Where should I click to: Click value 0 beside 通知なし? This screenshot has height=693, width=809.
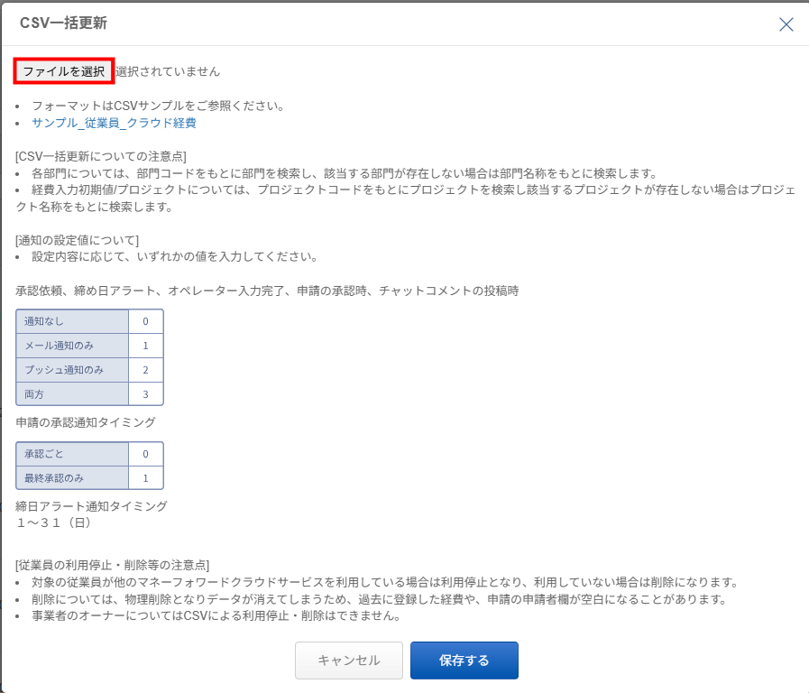pyautogui.click(x=145, y=321)
